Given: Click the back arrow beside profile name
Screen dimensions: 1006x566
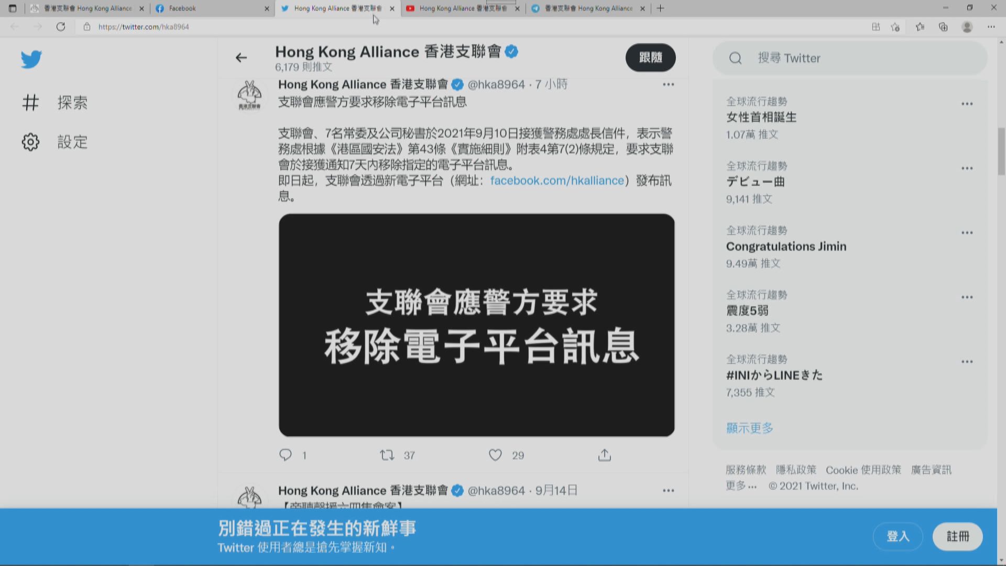Looking at the screenshot, I should 241,58.
